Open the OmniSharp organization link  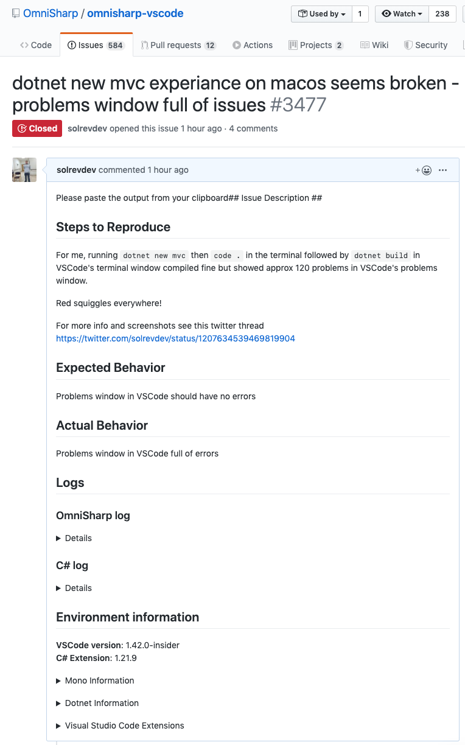click(51, 13)
